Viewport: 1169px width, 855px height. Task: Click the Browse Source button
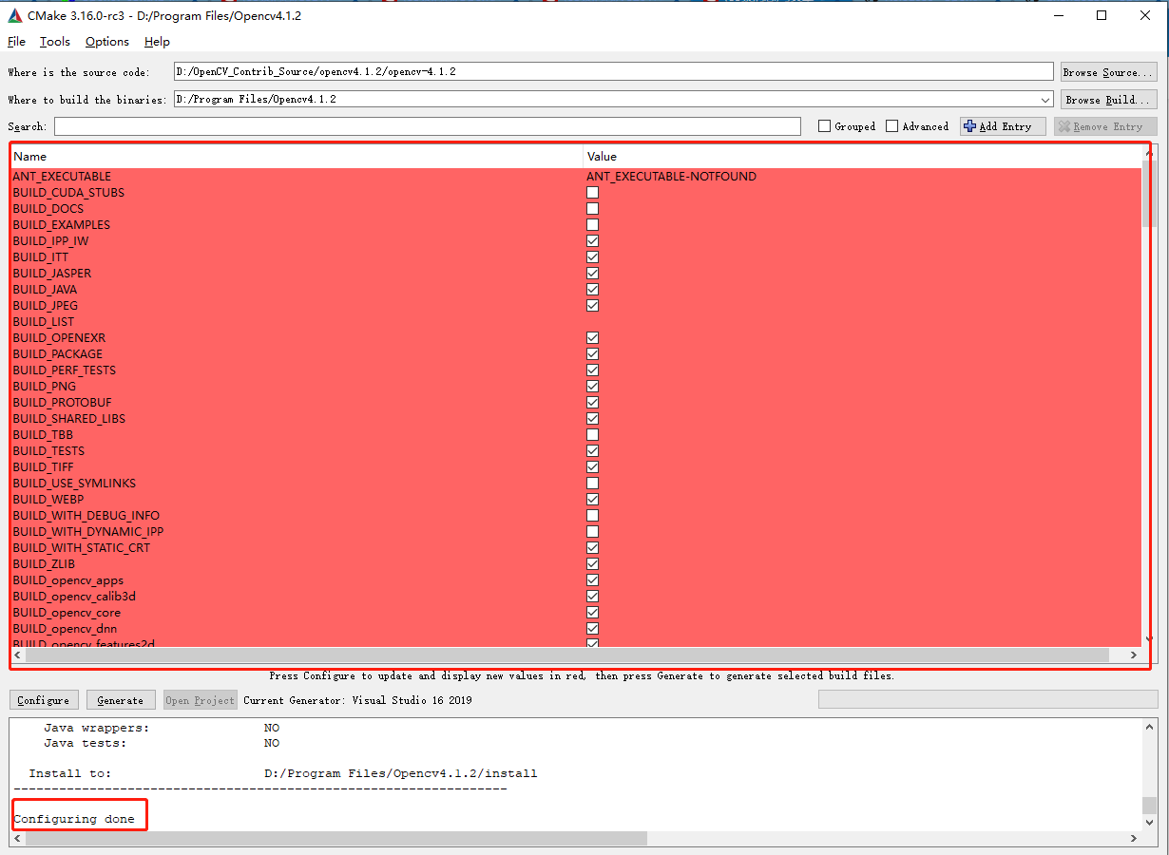pyautogui.click(x=1108, y=71)
